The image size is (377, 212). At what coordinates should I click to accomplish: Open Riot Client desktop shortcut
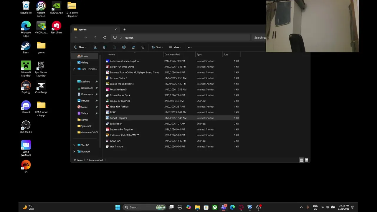56,28
